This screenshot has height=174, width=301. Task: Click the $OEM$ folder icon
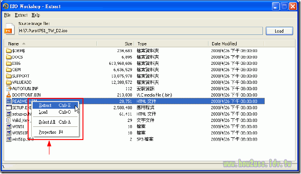tap(9, 51)
